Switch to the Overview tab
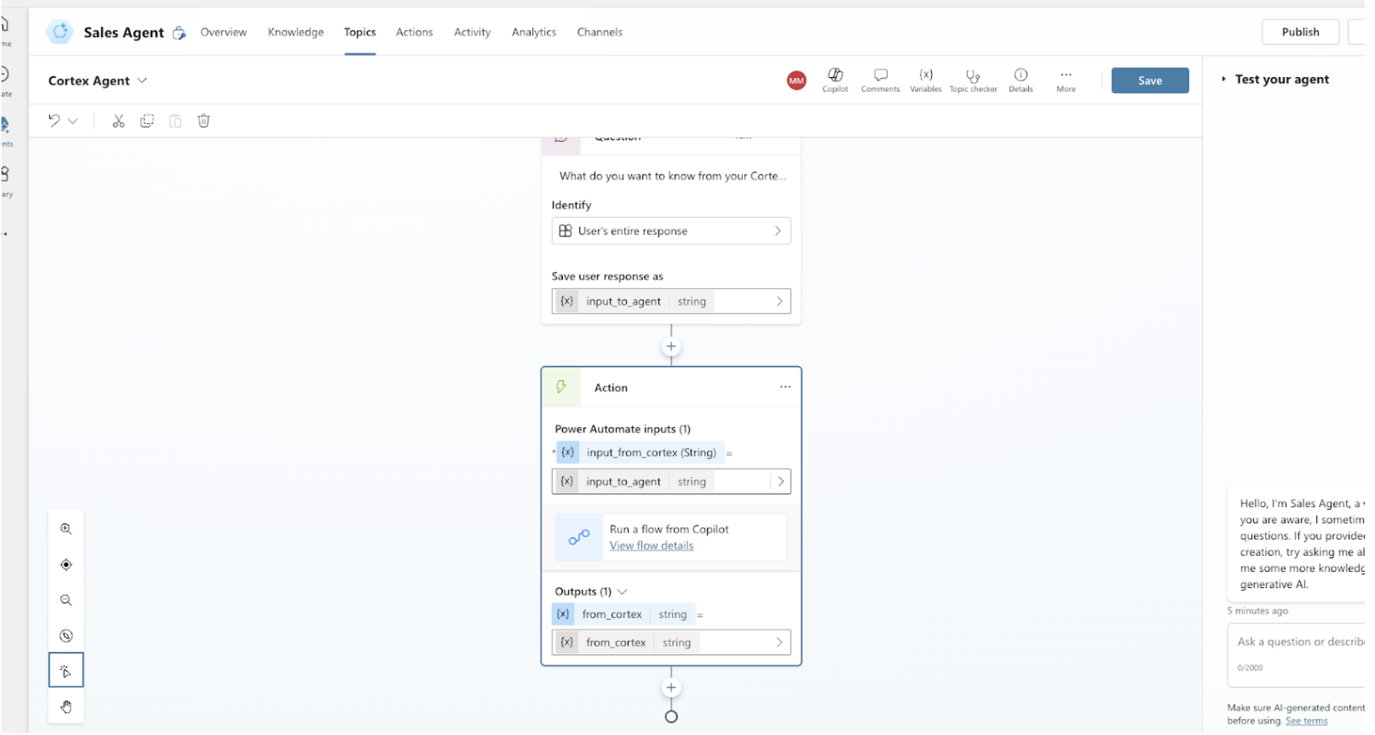1375x735 pixels. (x=224, y=32)
